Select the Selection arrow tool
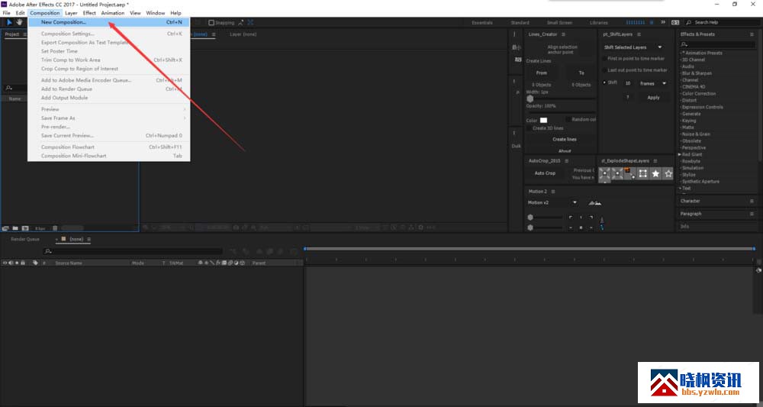 point(10,22)
